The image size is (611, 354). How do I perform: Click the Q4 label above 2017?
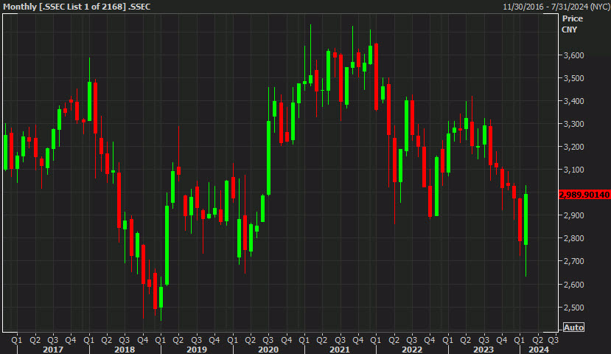coord(71,340)
